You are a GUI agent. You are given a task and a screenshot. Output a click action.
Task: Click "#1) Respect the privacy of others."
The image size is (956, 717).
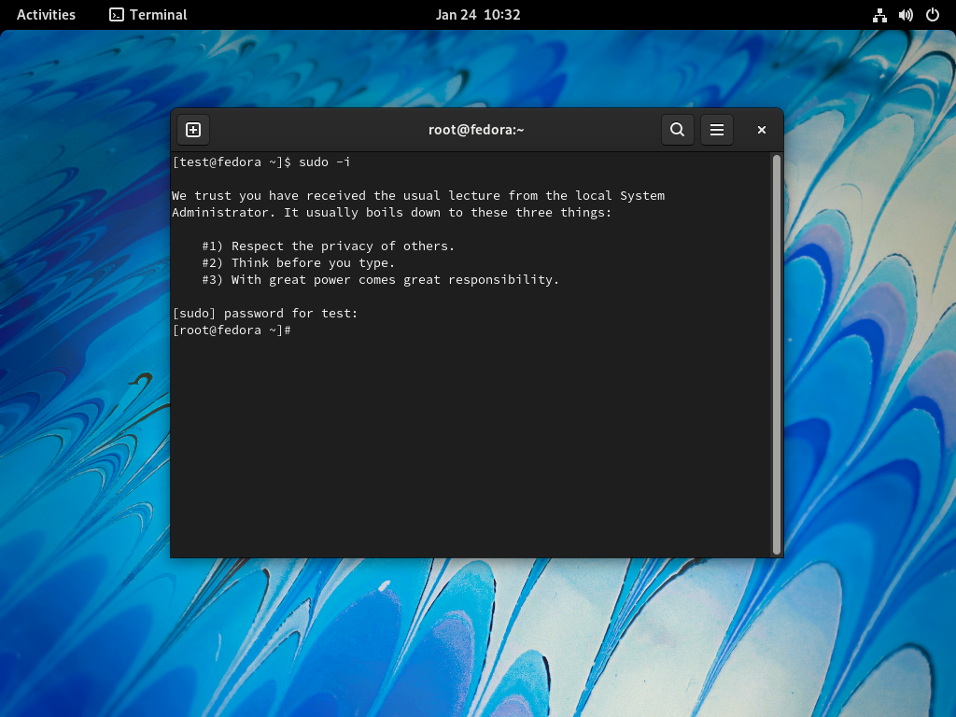tap(329, 246)
